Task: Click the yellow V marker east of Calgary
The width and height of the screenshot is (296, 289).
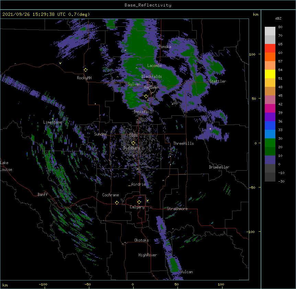Action: [x=147, y=200]
